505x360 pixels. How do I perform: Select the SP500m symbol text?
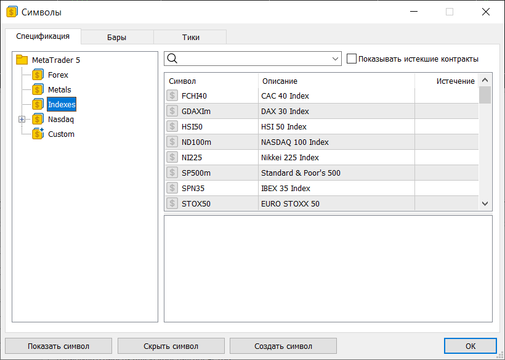click(x=196, y=173)
